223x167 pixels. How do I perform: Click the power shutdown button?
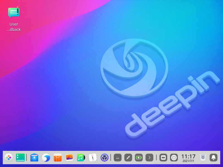coord(174,158)
